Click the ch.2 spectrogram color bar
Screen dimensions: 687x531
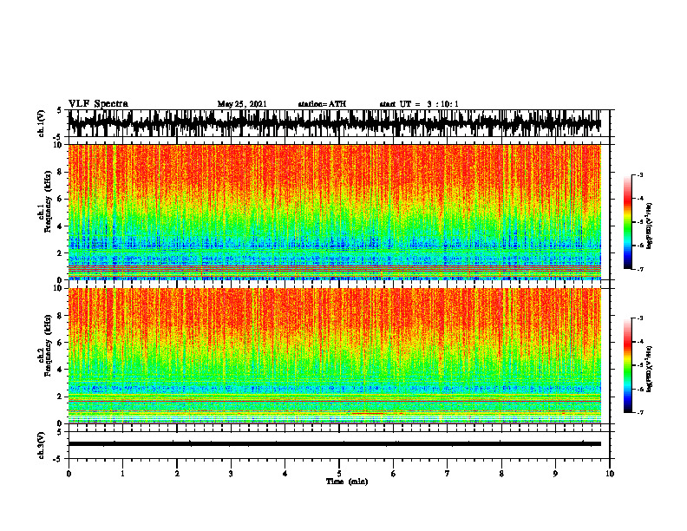coord(628,365)
